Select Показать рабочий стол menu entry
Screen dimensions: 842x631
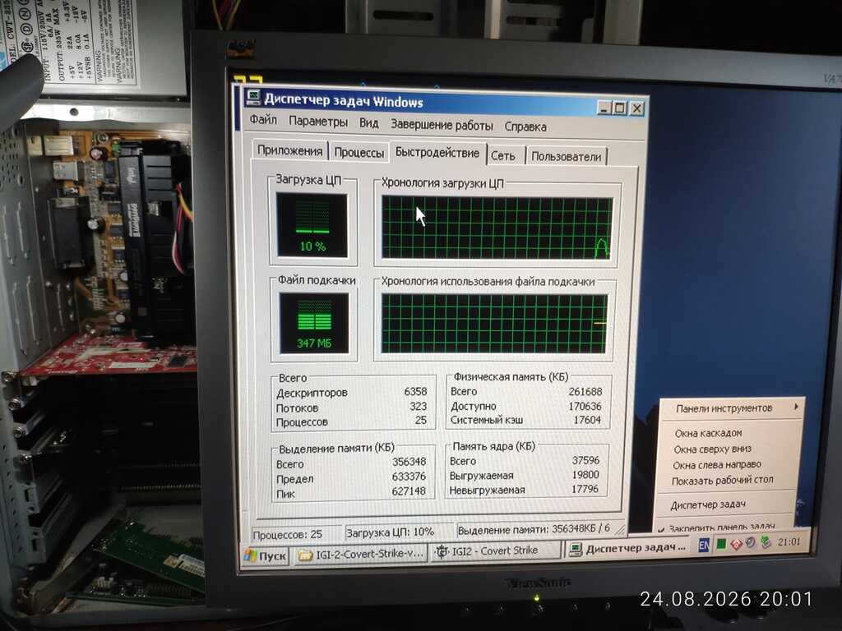click(722, 480)
